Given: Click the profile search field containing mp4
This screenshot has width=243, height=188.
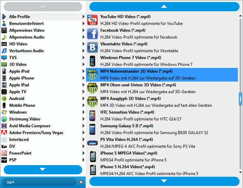Looking at the screenshot, I should point(38,182).
